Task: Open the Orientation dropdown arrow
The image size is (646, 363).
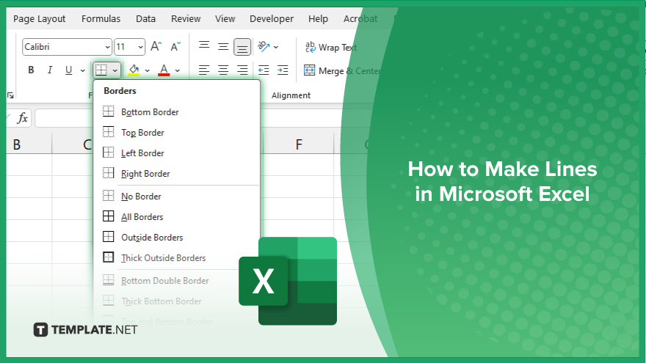Action: coord(275,47)
